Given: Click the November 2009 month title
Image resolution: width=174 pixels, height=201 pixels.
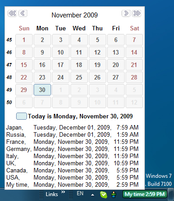Looking at the screenshot, I should click(x=74, y=15).
